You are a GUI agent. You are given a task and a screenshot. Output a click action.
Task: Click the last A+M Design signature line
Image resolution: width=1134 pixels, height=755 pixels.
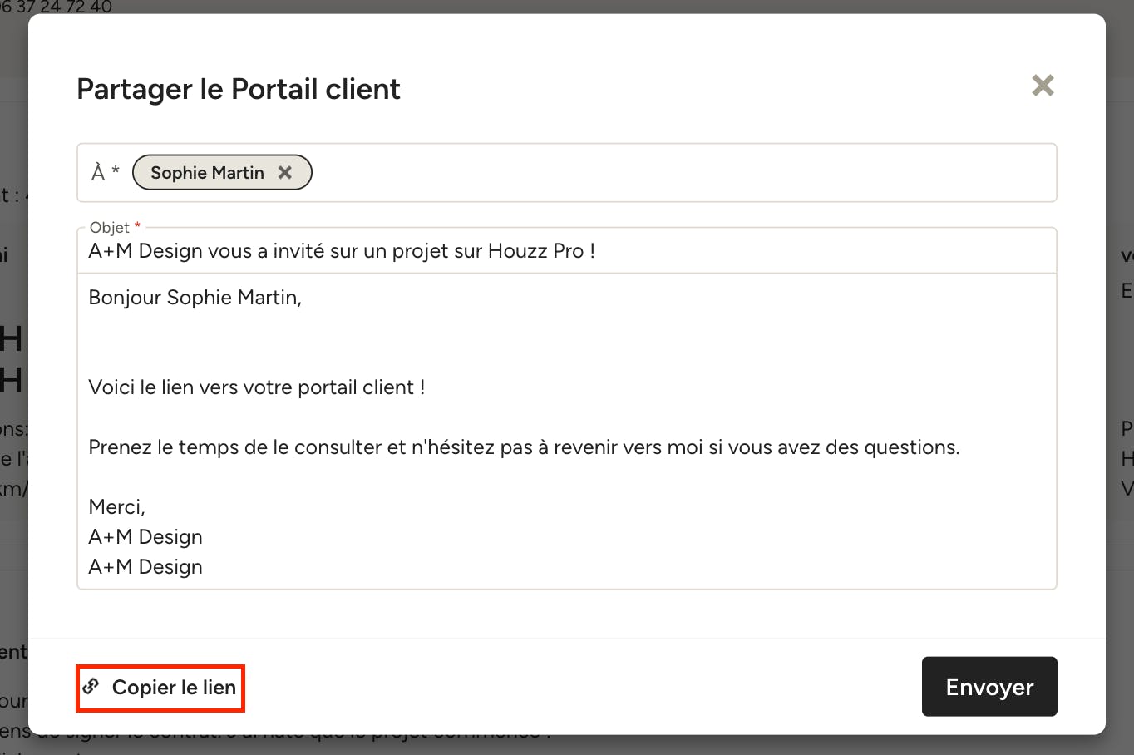pyautogui.click(x=145, y=567)
